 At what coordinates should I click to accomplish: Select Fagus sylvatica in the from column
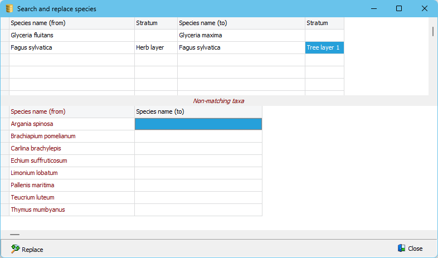point(72,48)
